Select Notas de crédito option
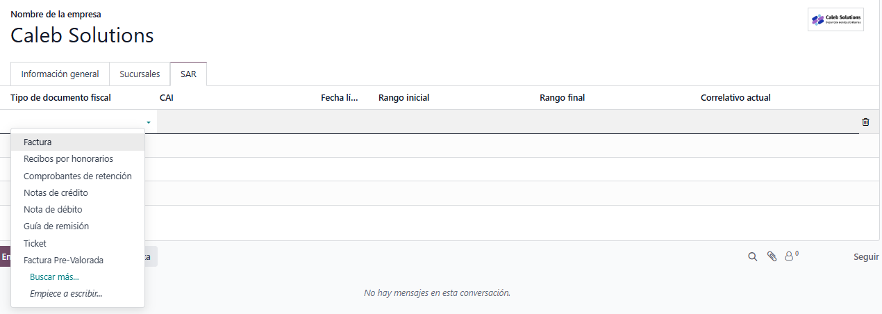The image size is (882, 314). (78, 192)
